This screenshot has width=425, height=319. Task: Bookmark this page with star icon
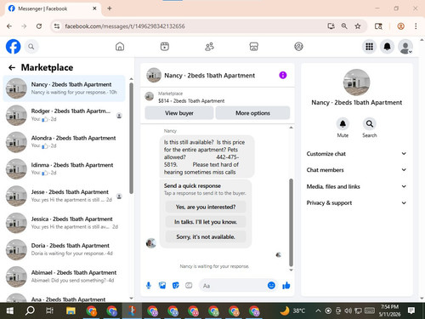pyautogui.click(x=358, y=26)
